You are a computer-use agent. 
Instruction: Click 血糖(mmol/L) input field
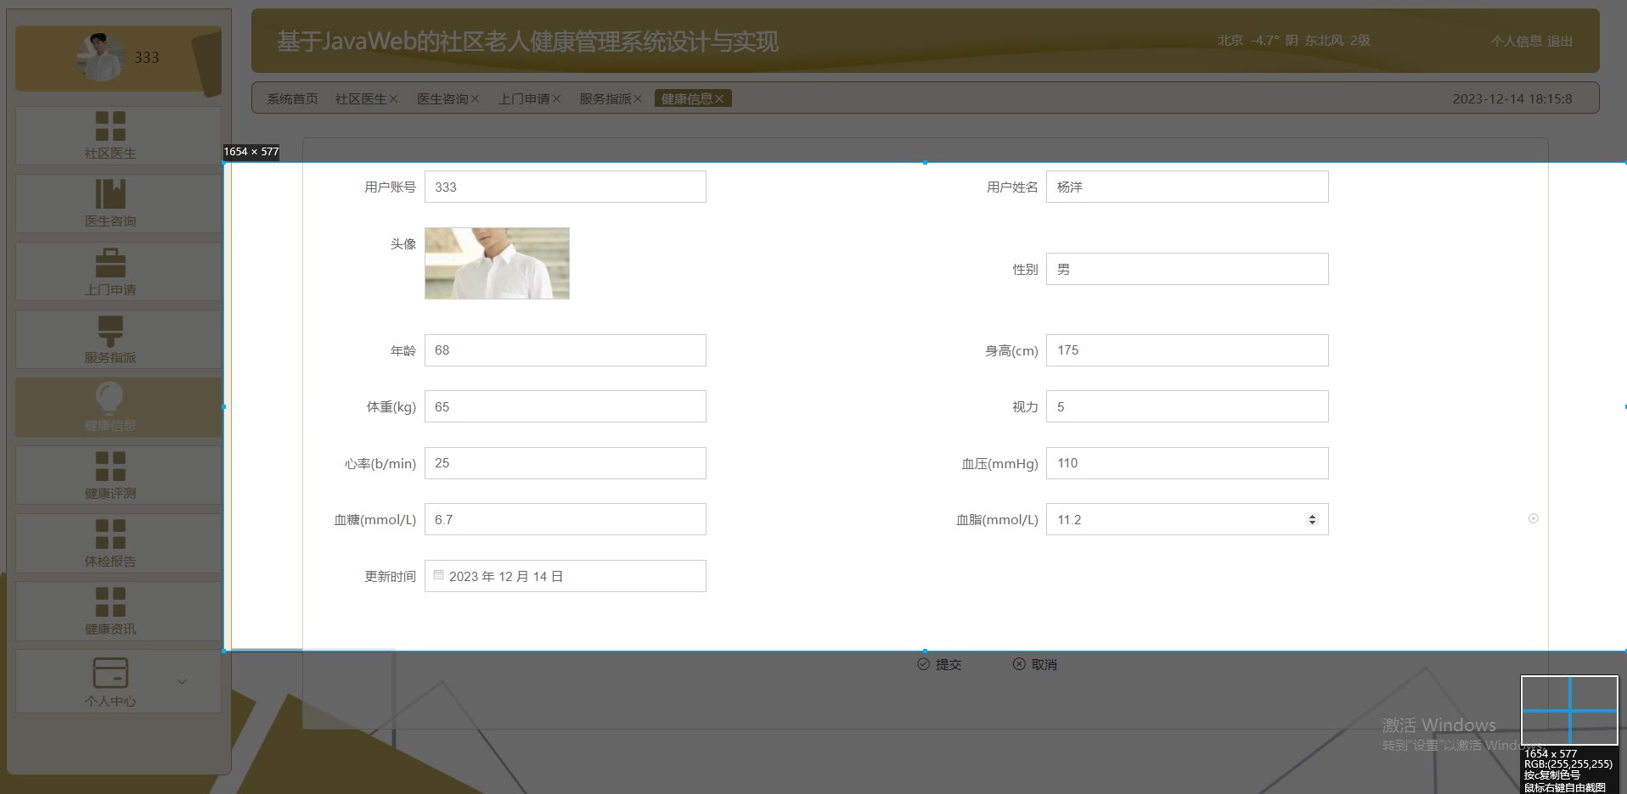(x=566, y=519)
